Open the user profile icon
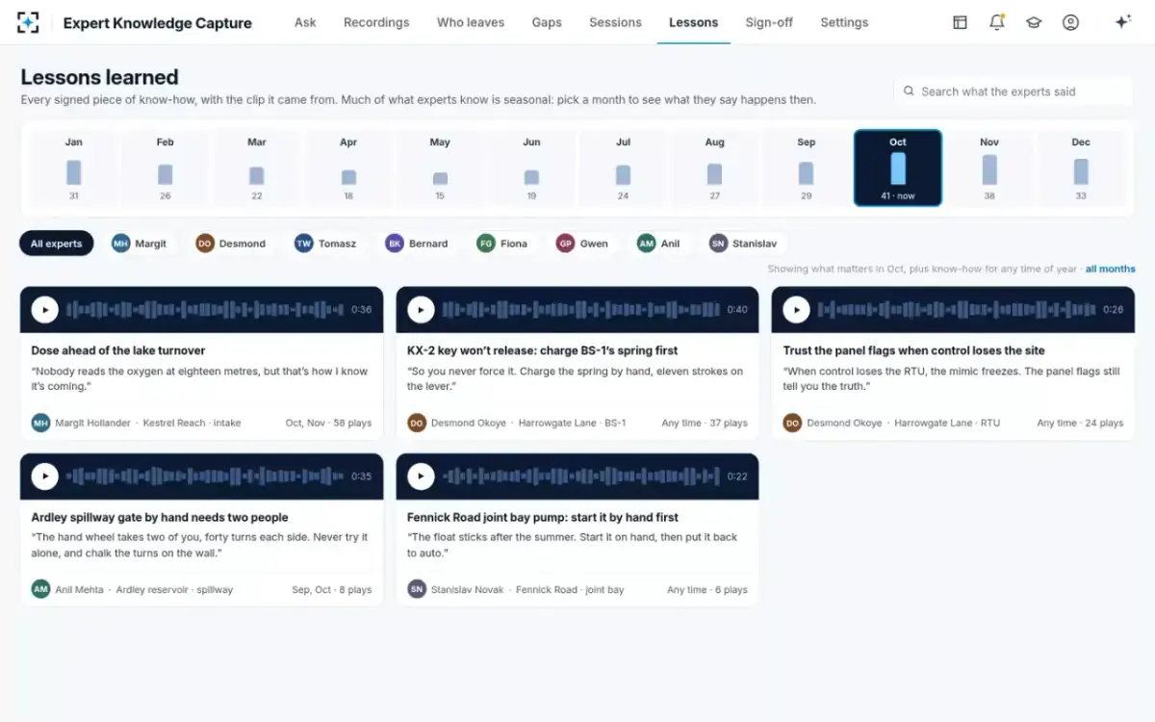This screenshot has width=1155, height=722. [x=1070, y=22]
